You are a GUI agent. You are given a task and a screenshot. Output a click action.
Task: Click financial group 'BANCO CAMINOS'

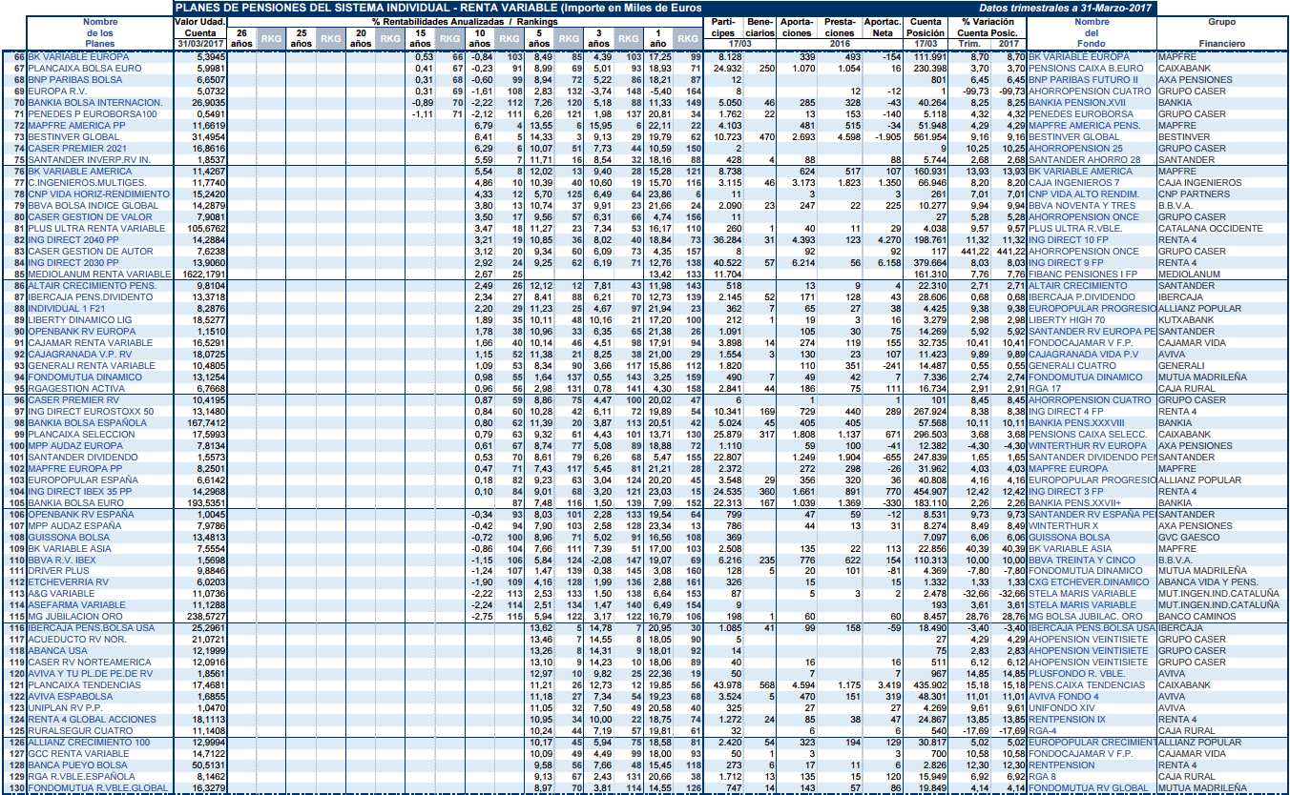1195,616
